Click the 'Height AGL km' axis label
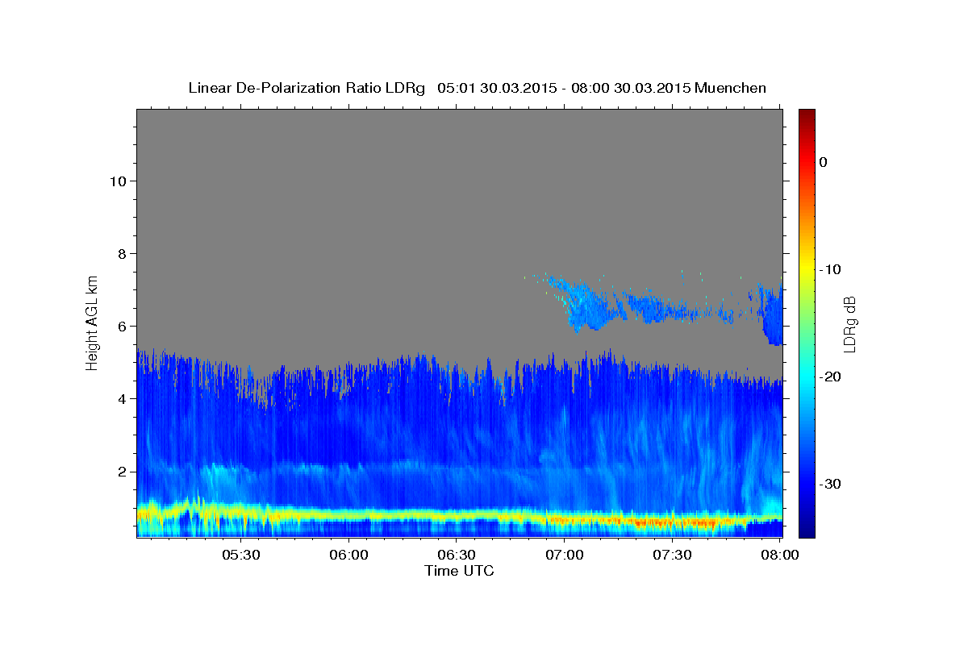 coord(93,322)
